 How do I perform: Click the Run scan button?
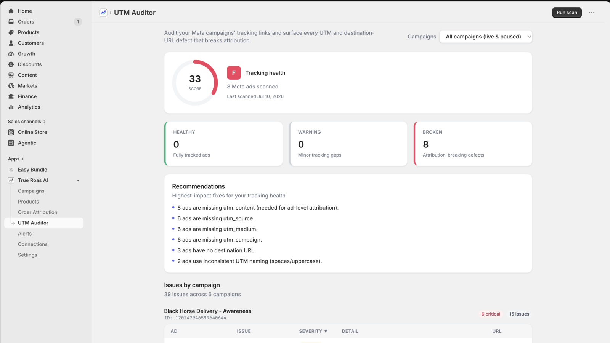coord(567,13)
